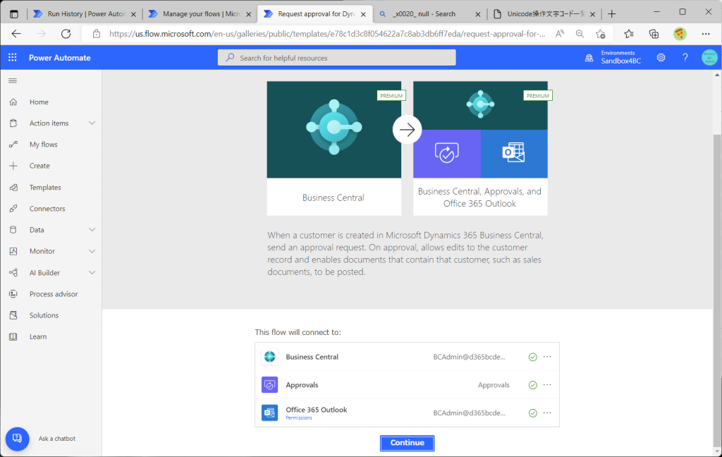Viewport: 722px width, 457px height.
Task: Open browser Collections icon
Action: (x=654, y=34)
